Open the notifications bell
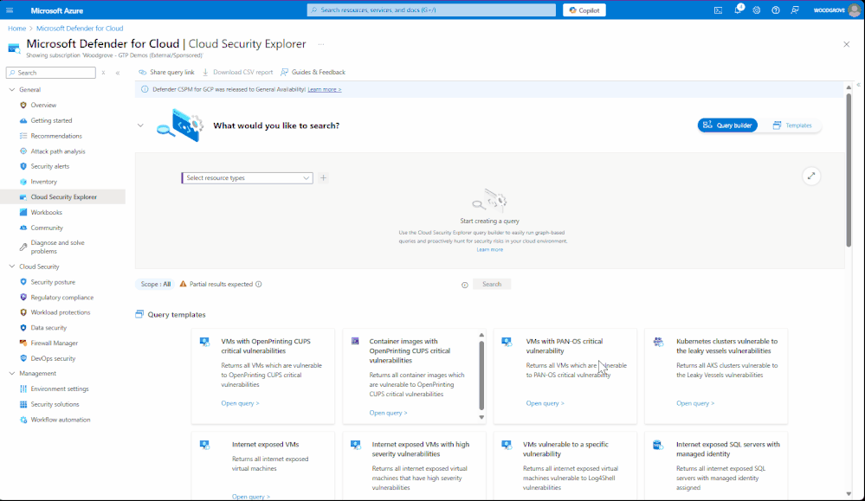The image size is (865, 501). pos(738,10)
